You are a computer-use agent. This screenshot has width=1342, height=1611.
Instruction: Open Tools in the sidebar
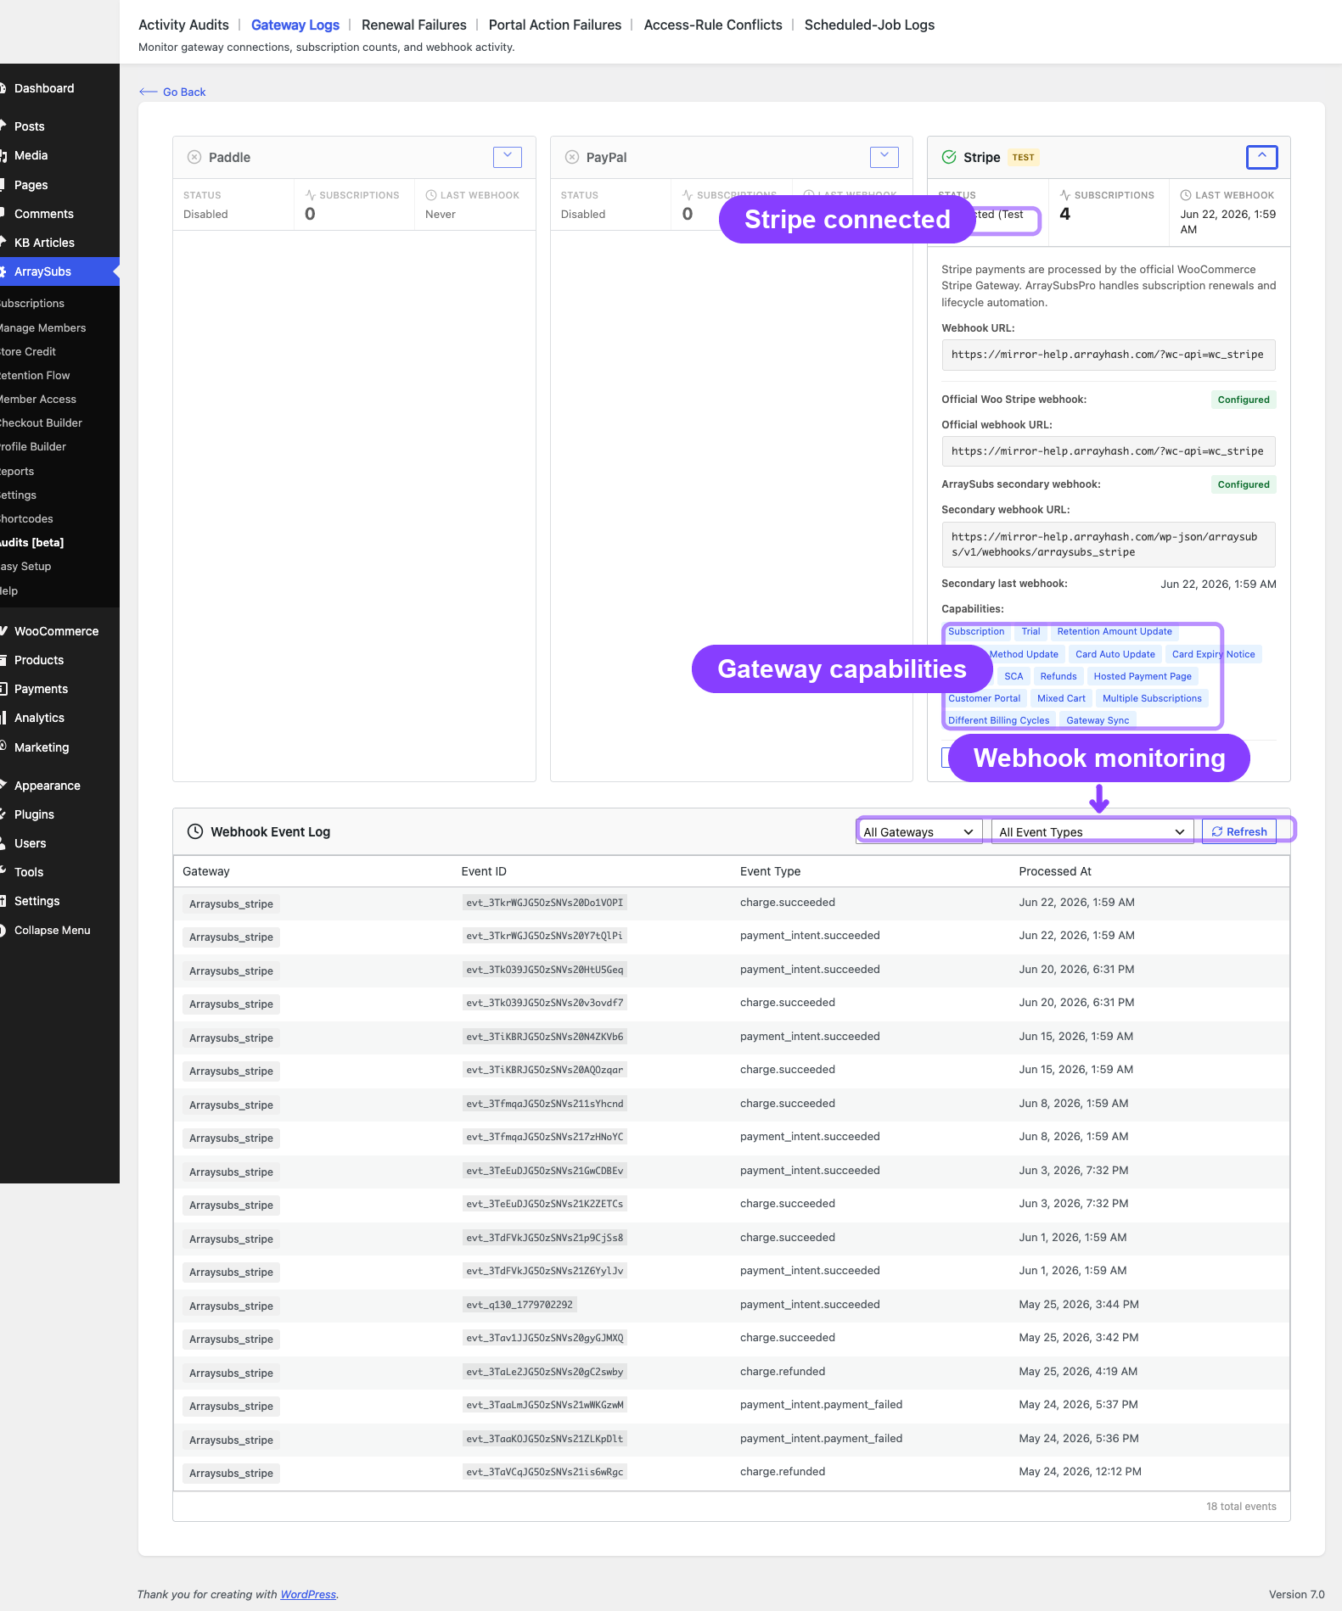coord(59,872)
